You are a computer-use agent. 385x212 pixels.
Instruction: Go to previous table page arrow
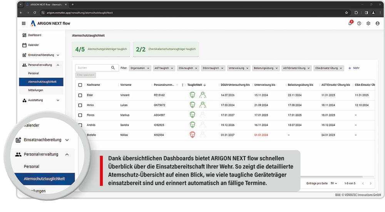(363, 183)
